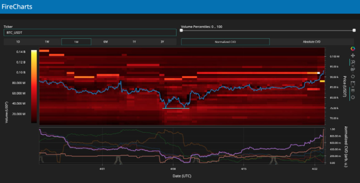Click the 'Volume Percentiles: 0 .. 100' label

[201, 27]
